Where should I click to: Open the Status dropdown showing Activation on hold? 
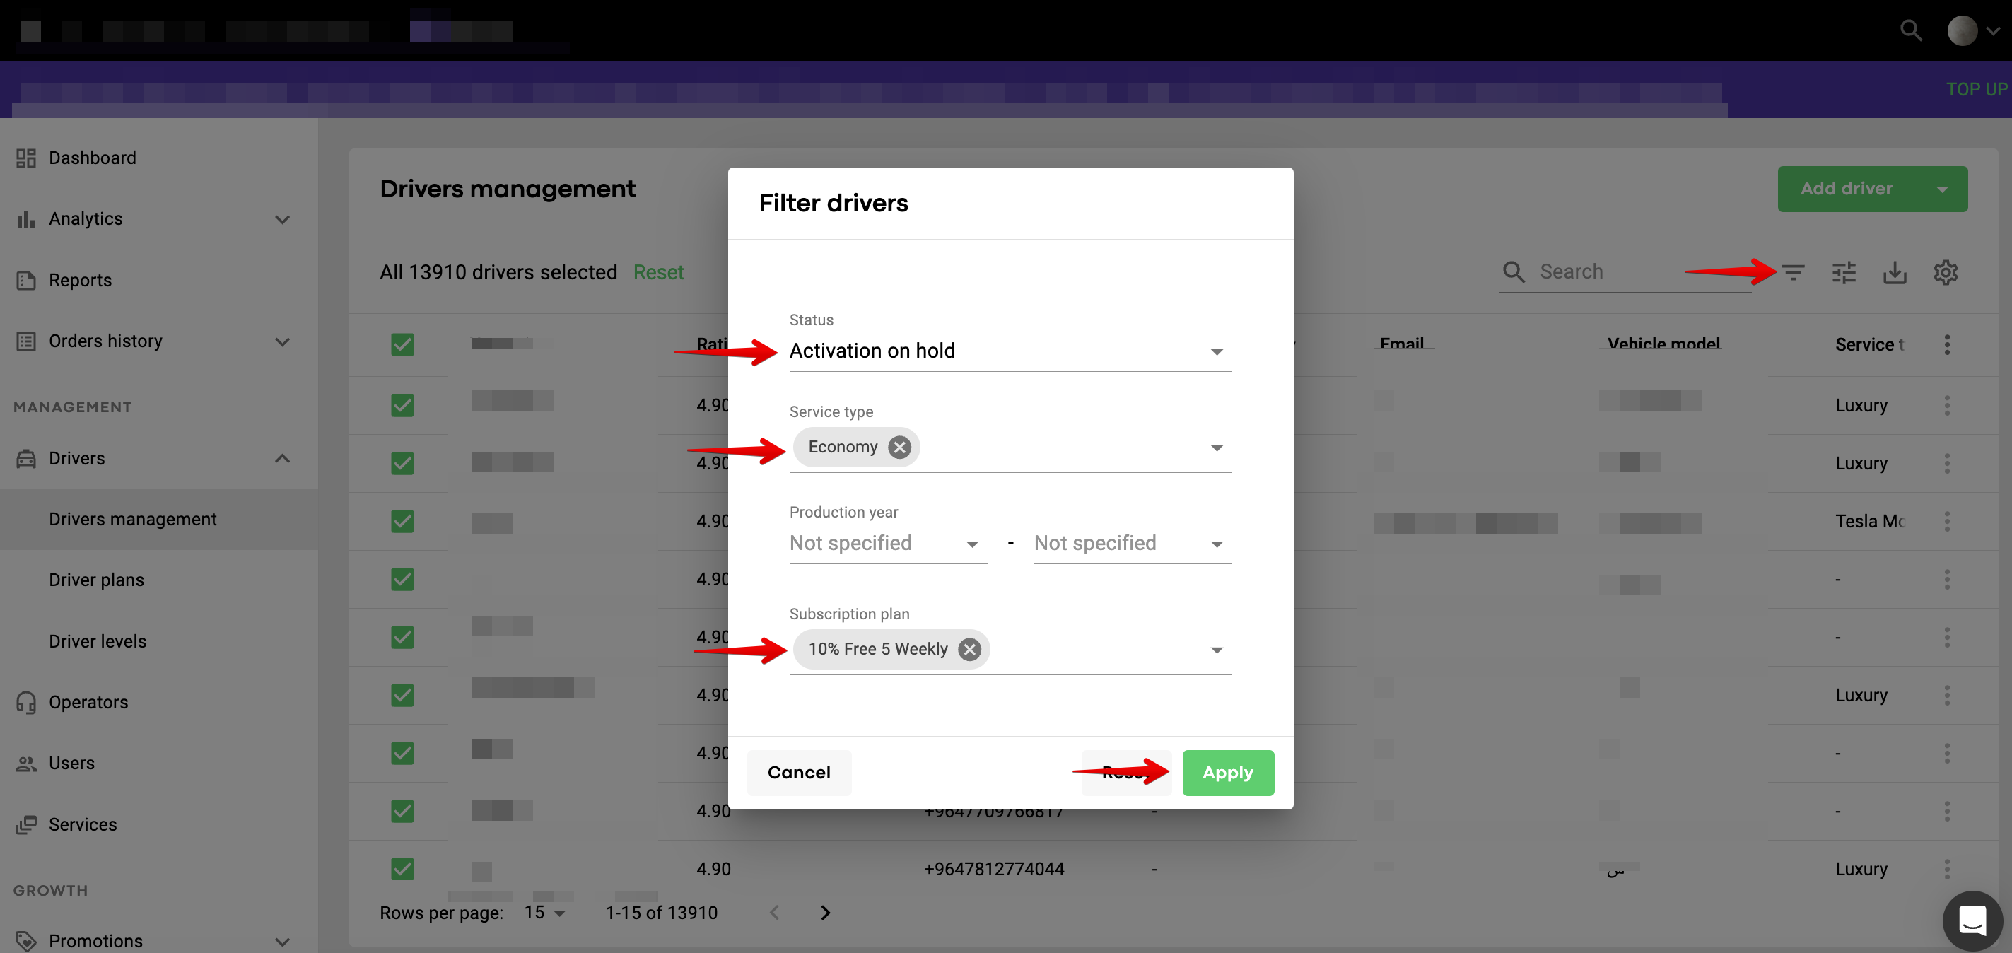coord(1009,351)
